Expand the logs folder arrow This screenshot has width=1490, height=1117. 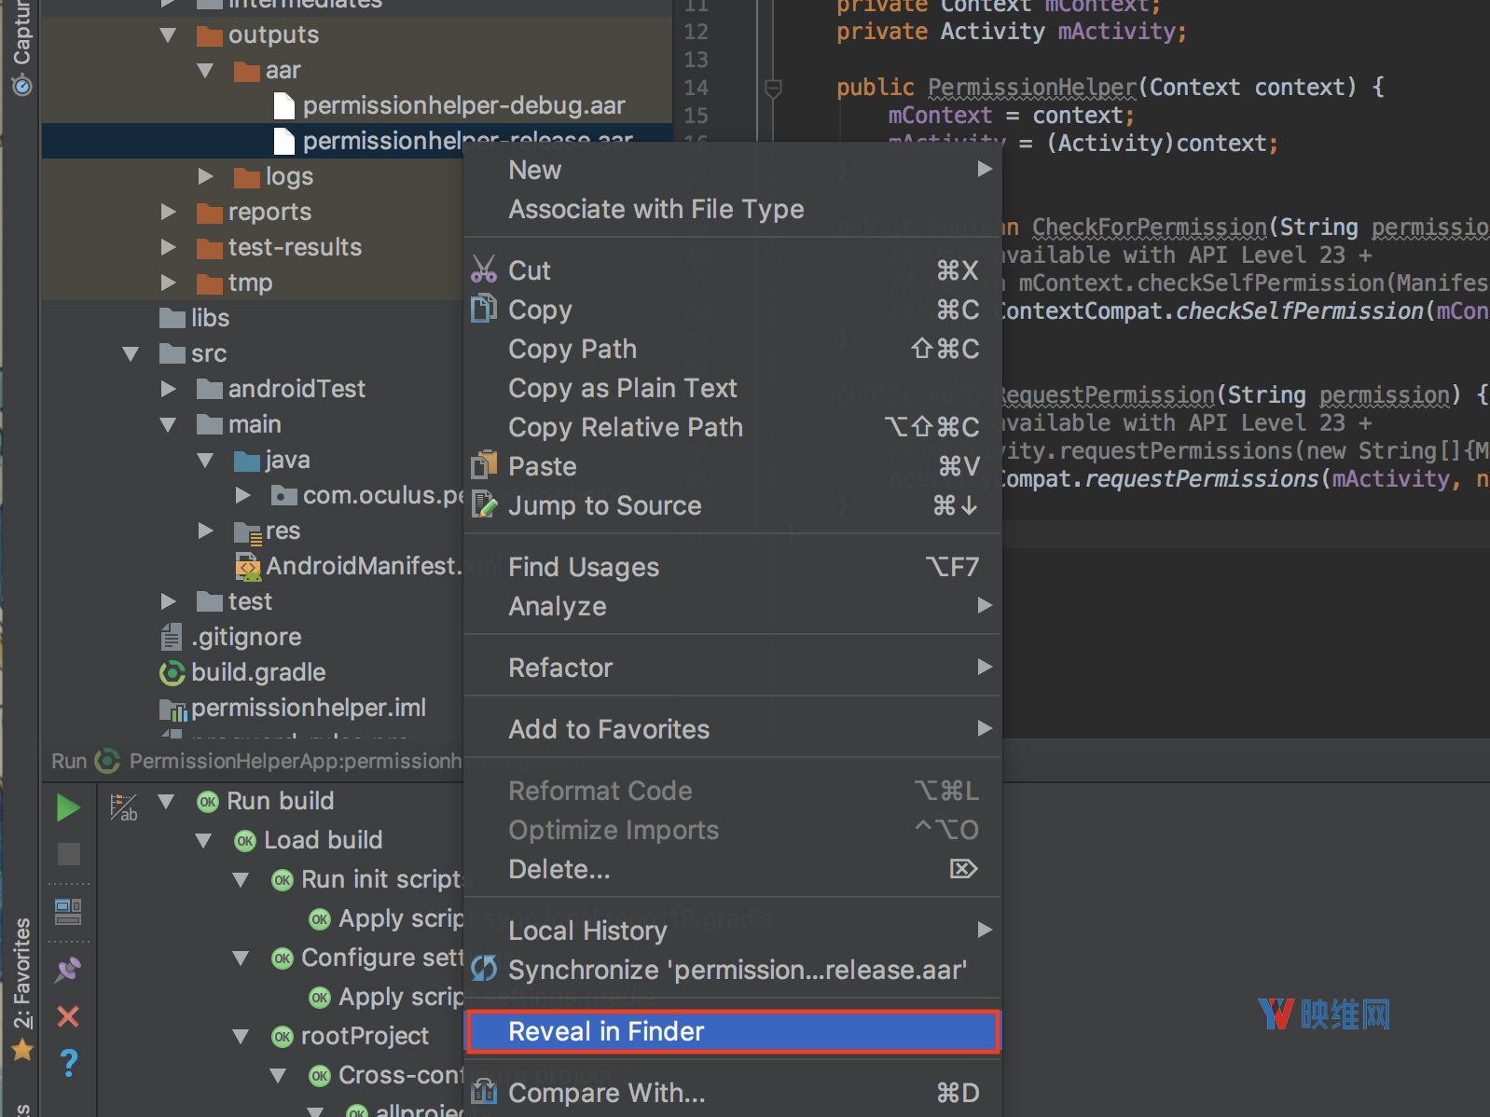[206, 176]
